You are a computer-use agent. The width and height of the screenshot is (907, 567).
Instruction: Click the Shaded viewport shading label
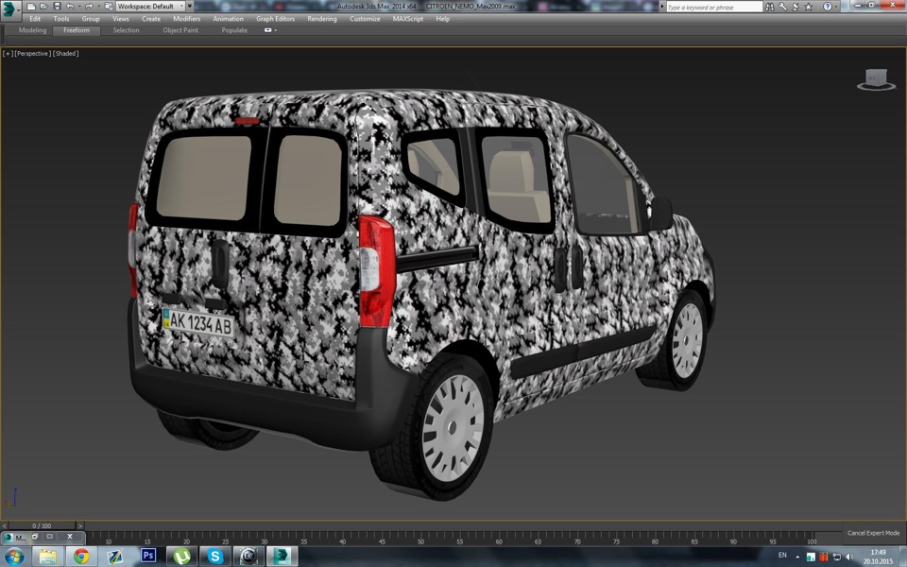coord(66,53)
